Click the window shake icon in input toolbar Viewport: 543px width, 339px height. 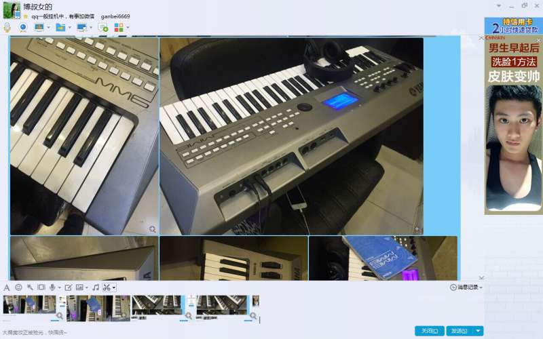pos(41,287)
